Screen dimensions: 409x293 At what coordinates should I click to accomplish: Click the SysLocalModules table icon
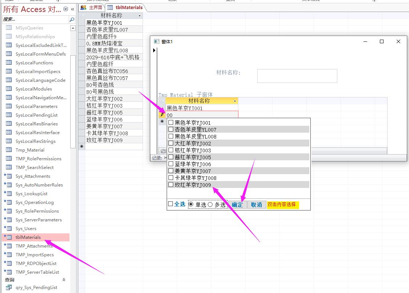pos(9,89)
